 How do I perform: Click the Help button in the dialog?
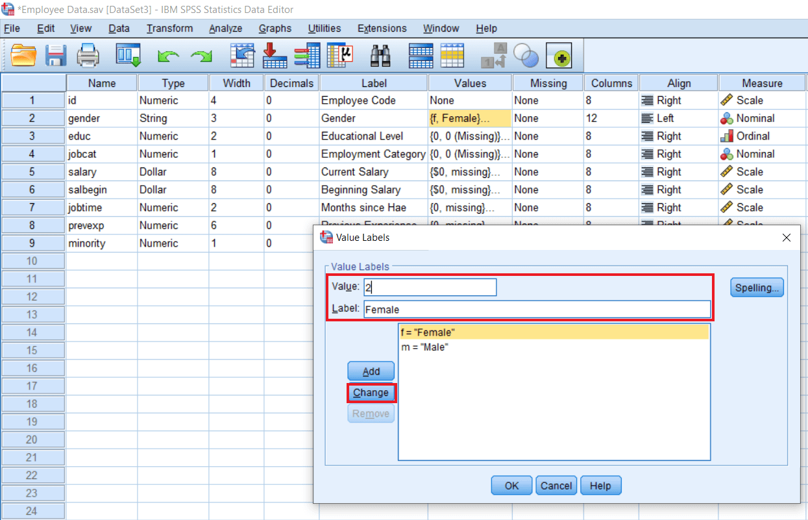(600, 485)
